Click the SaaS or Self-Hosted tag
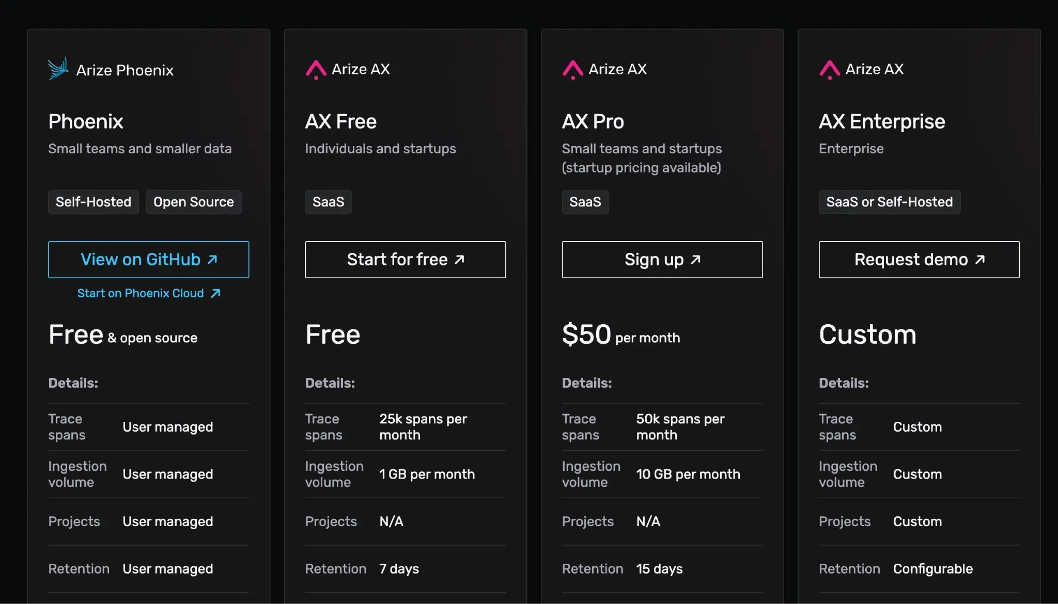1058x604 pixels. click(x=889, y=202)
